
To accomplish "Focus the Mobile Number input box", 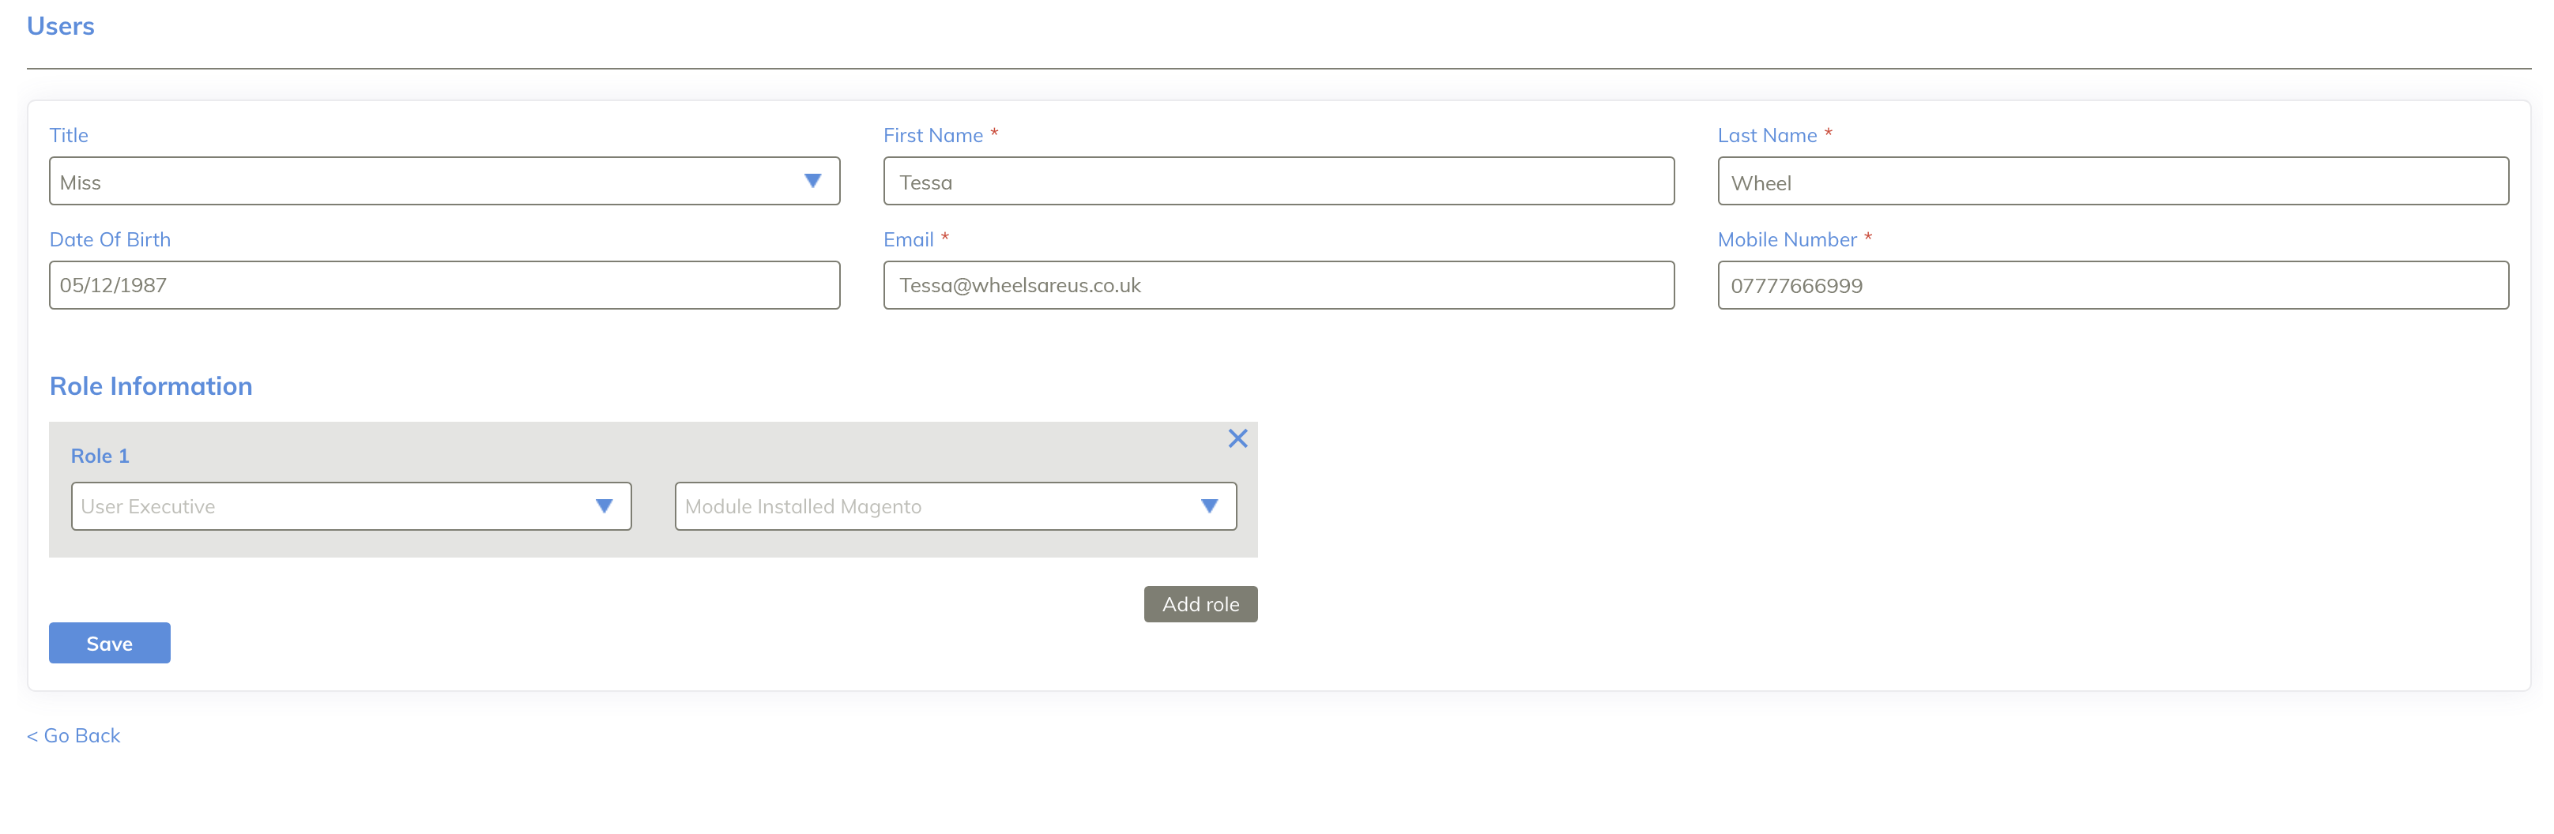I will pyautogui.click(x=2111, y=285).
